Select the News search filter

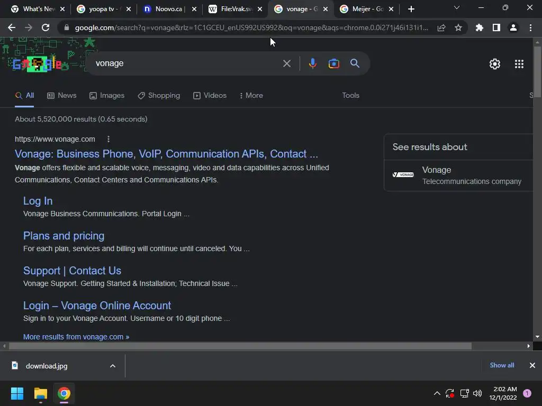coord(62,96)
